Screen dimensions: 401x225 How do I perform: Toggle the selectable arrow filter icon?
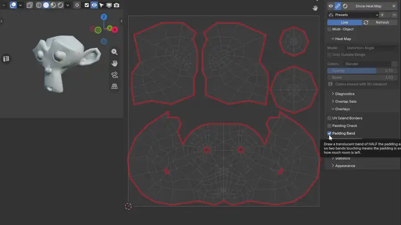102,5
